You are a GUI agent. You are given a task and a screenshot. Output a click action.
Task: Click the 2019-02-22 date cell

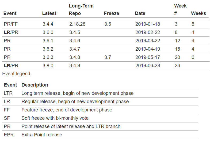148,32
